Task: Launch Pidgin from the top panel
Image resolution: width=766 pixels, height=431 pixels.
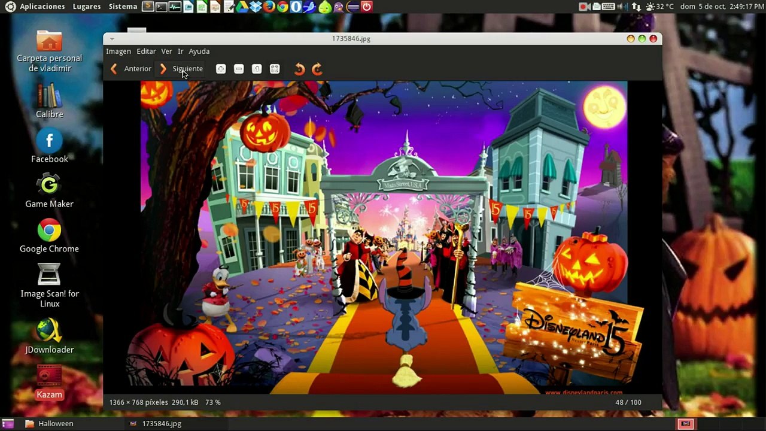Action: coord(339,7)
